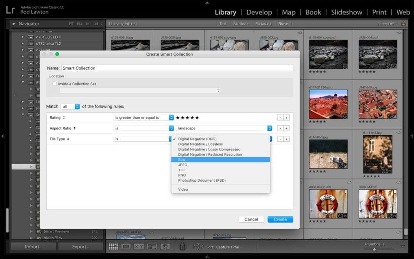Click Import... button

(33, 247)
